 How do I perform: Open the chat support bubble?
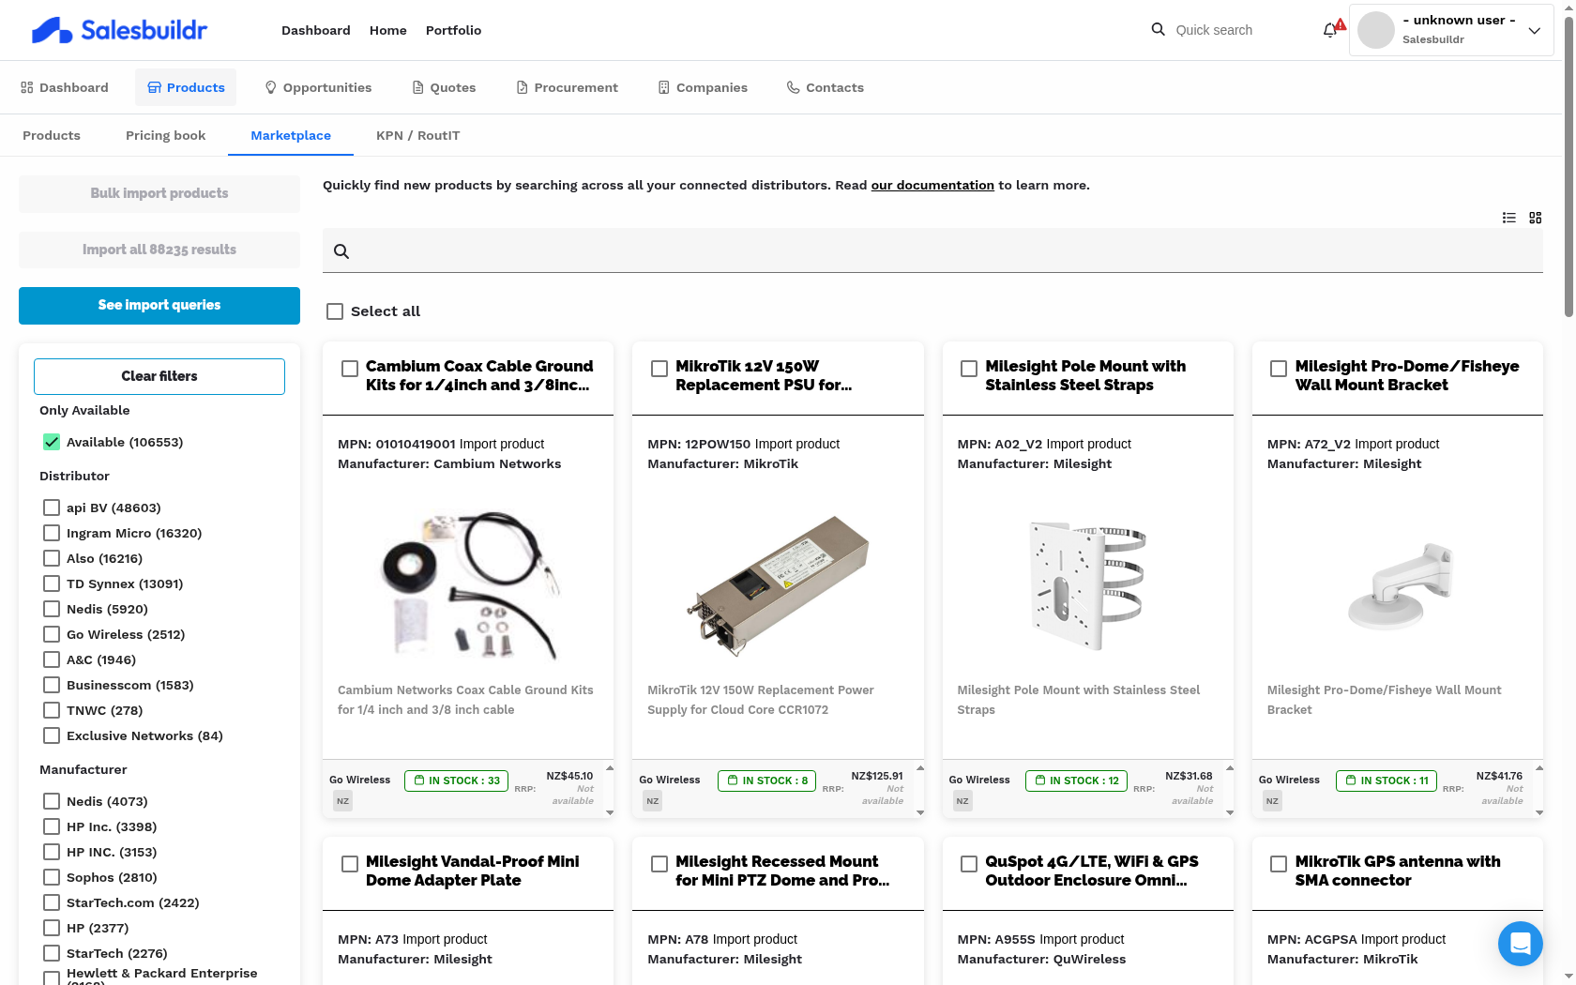pyautogui.click(x=1520, y=943)
